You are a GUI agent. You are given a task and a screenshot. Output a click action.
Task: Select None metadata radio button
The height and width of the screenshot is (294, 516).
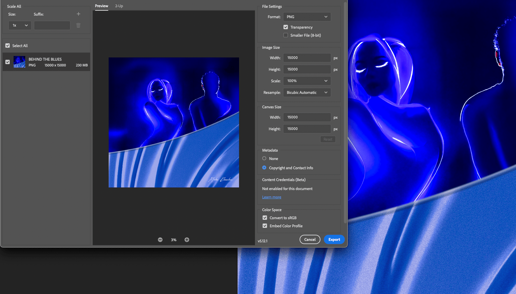point(264,158)
